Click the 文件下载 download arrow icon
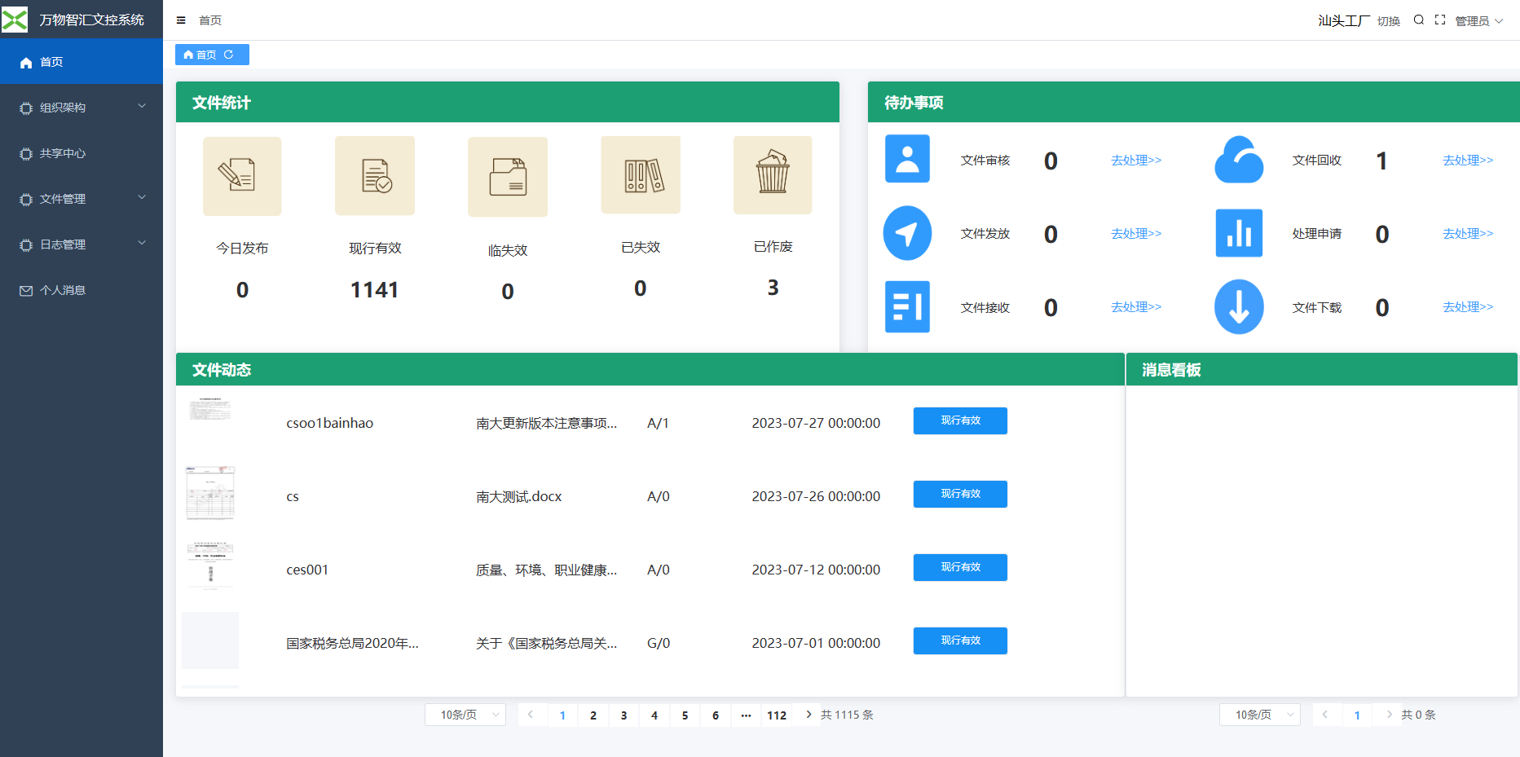Screen dimensions: 1520x757 tap(1239, 307)
